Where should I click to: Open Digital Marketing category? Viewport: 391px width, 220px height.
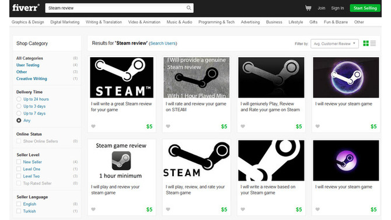(x=65, y=22)
